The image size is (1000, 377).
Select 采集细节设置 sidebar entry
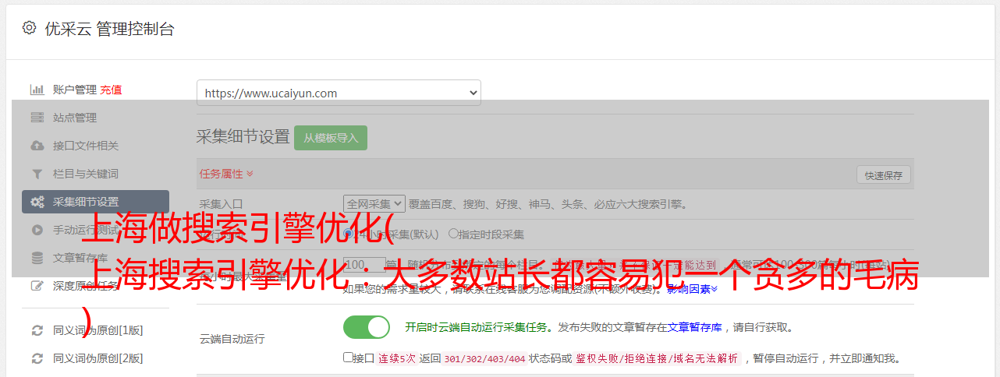pyautogui.click(x=95, y=202)
